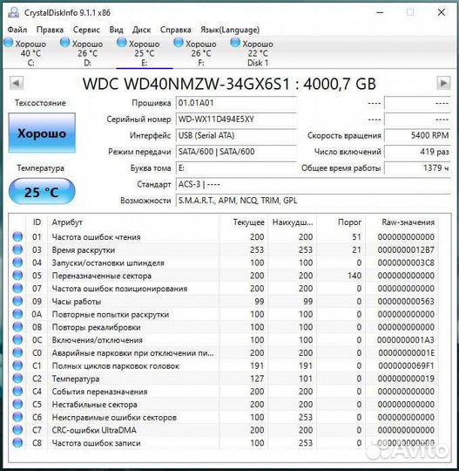
Task: Open the Сервис menu
Action: (x=86, y=30)
